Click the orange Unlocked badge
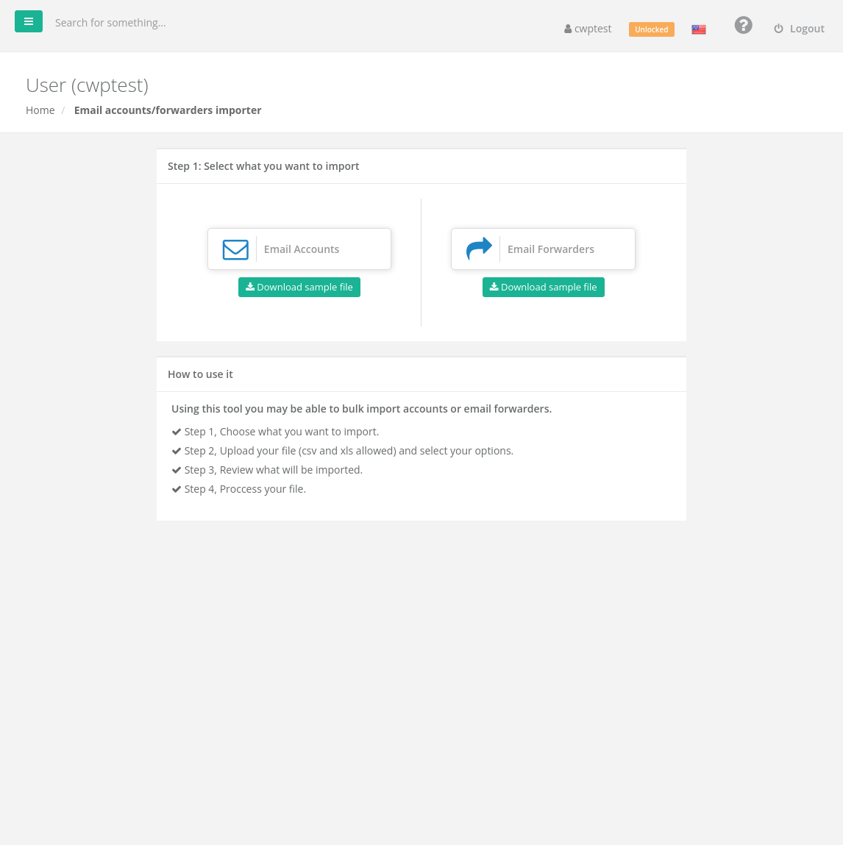Viewport: 843px width, 845px height. tap(651, 29)
